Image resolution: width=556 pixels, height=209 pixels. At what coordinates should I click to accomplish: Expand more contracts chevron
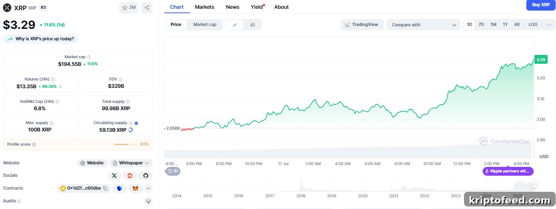click(x=148, y=189)
